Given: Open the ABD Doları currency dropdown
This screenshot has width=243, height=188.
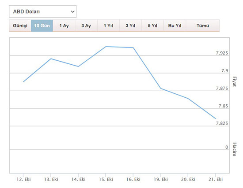Looking at the screenshot, I should pos(42,11).
